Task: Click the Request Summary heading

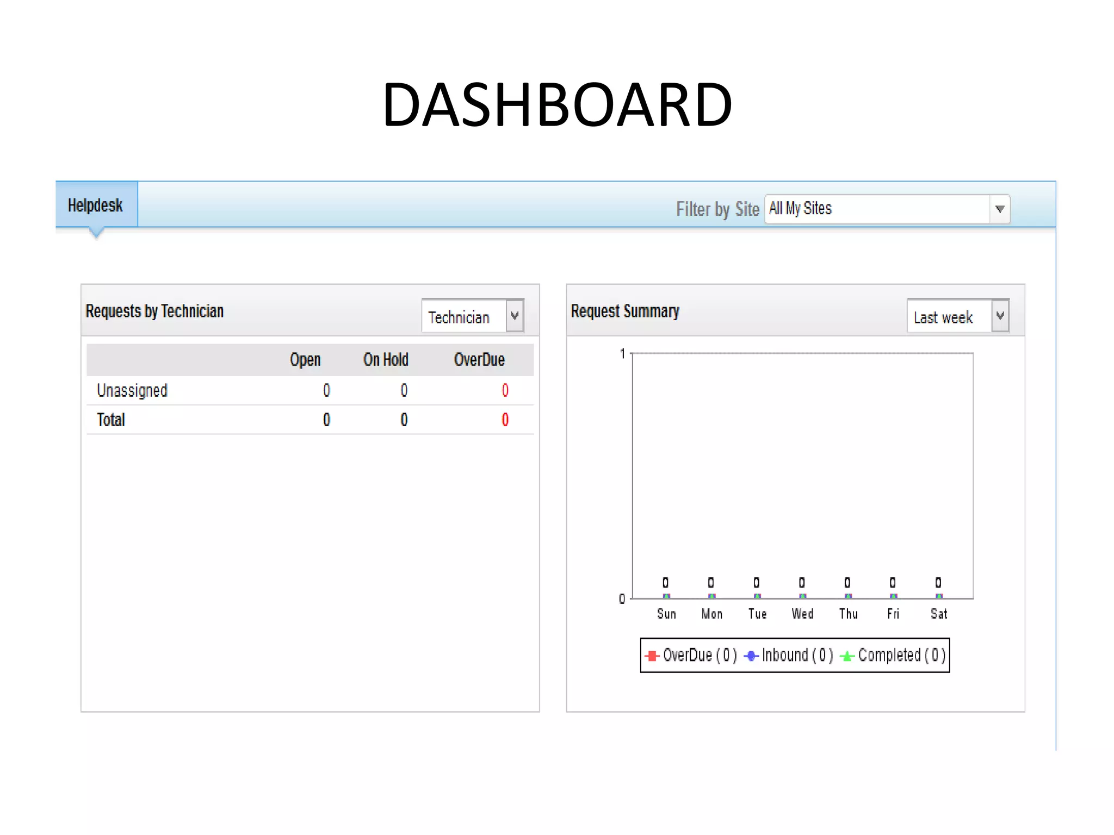Action: coord(625,311)
